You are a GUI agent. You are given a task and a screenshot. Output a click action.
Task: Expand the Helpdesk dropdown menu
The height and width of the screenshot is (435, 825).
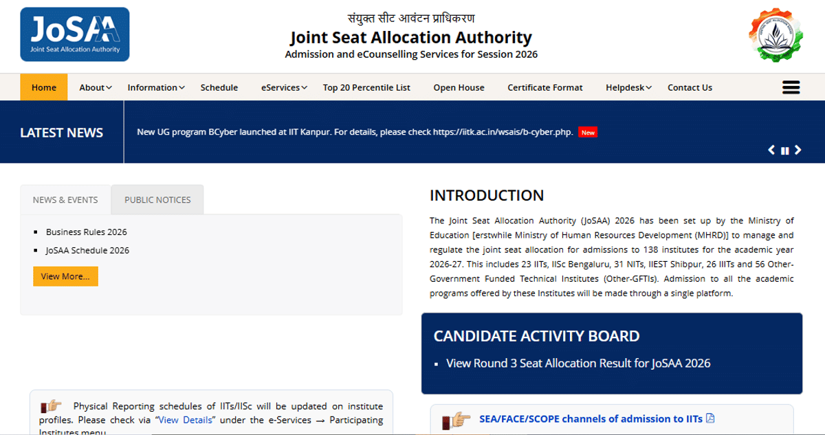pyautogui.click(x=628, y=87)
